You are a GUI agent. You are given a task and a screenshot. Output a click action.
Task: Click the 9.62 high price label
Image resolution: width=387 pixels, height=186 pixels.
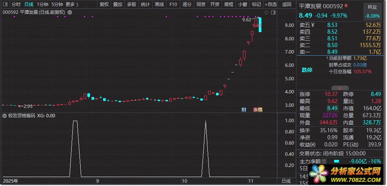point(247,20)
